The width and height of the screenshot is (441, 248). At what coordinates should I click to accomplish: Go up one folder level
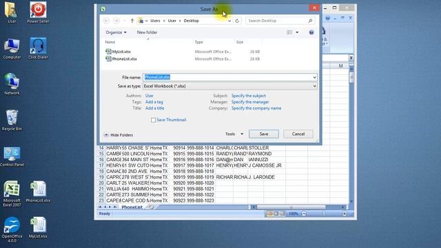click(x=132, y=21)
